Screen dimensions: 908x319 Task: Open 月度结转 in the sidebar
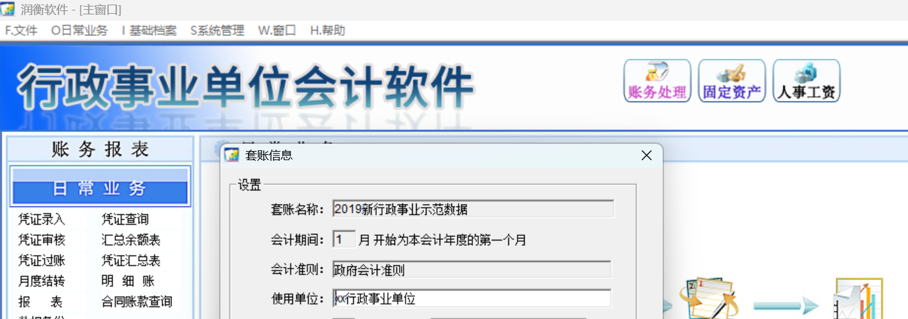(42, 281)
